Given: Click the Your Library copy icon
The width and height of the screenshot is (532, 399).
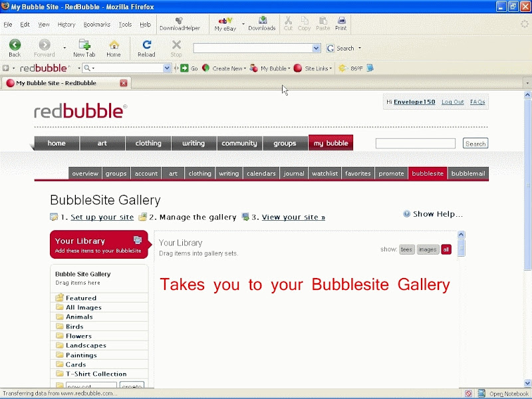Looking at the screenshot, I should (x=138, y=240).
